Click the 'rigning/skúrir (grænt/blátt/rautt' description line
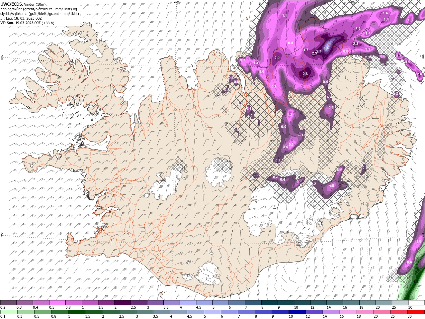The width and height of the screenshot is (425, 319). 39,9
